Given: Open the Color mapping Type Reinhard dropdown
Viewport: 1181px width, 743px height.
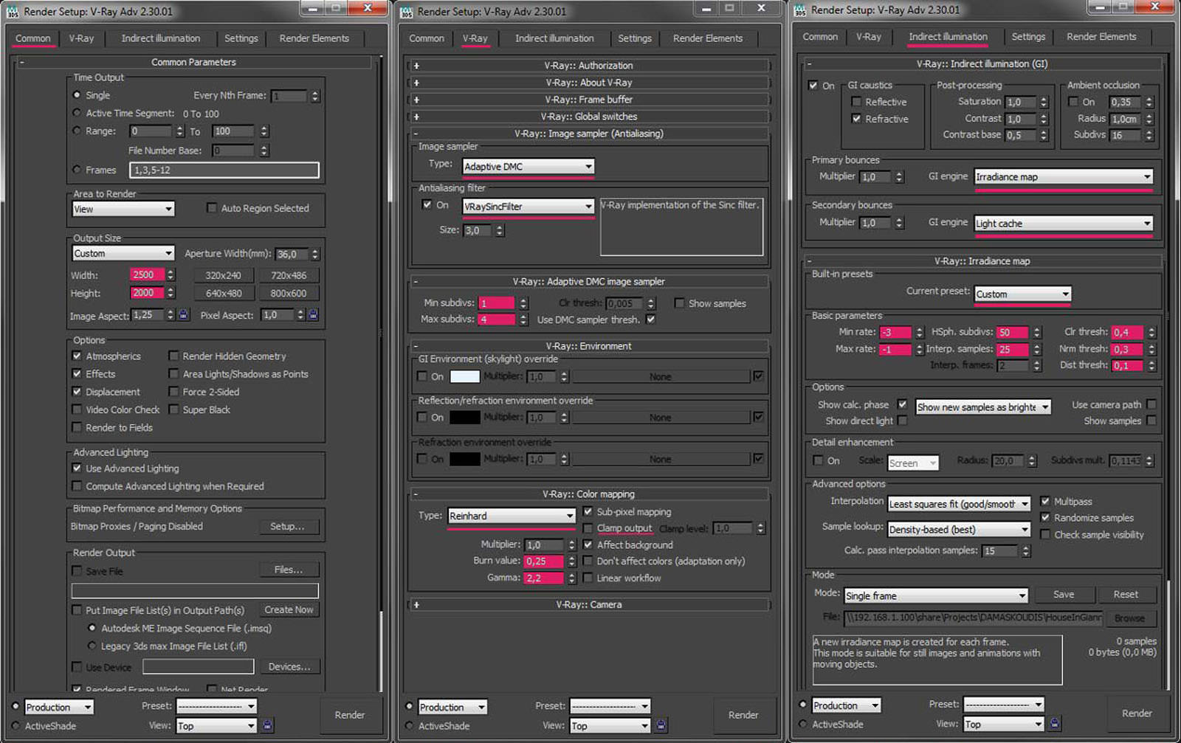Looking at the screenshot, I should [x=511, y=516].
